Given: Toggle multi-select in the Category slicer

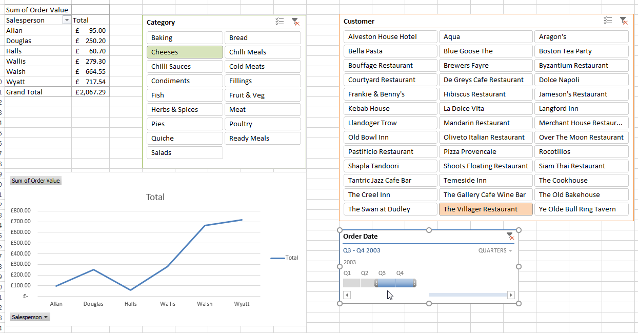Looking at the screenshot, I should [x=280, y=22].
